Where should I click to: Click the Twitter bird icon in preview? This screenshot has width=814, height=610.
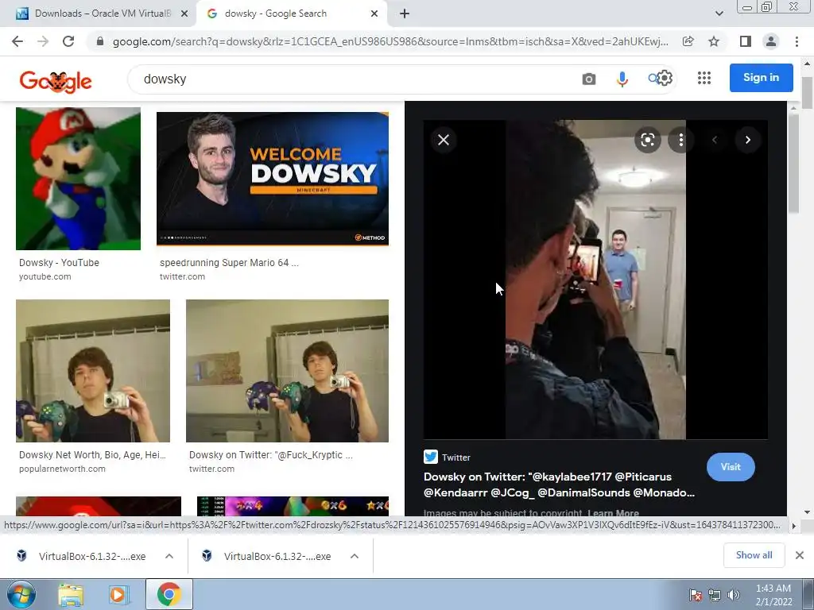pos(430,457)
